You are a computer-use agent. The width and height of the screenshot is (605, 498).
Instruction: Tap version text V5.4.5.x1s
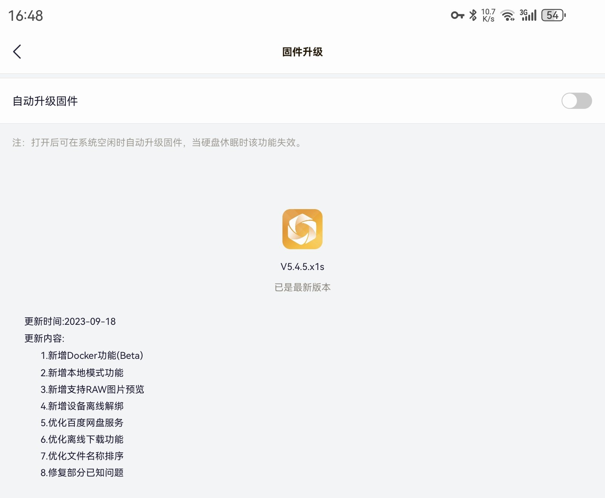point(302,267)
